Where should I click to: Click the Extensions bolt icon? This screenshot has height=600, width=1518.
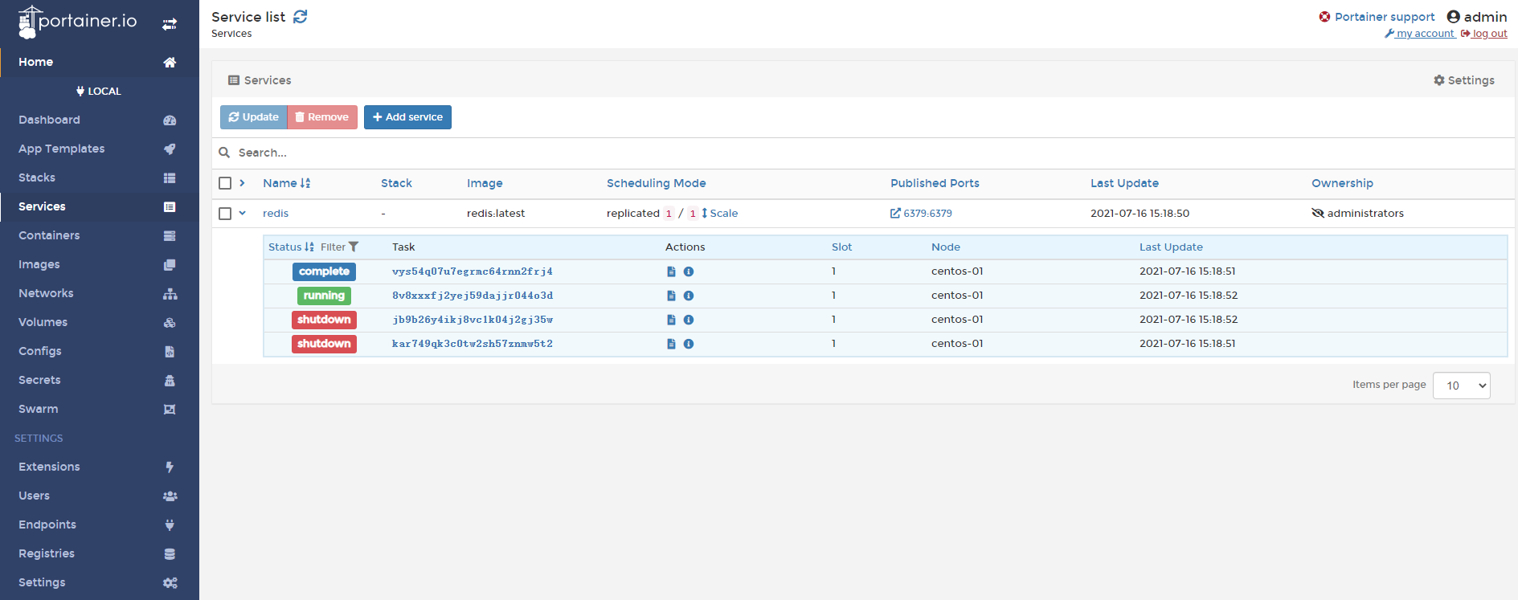(170, 467)
